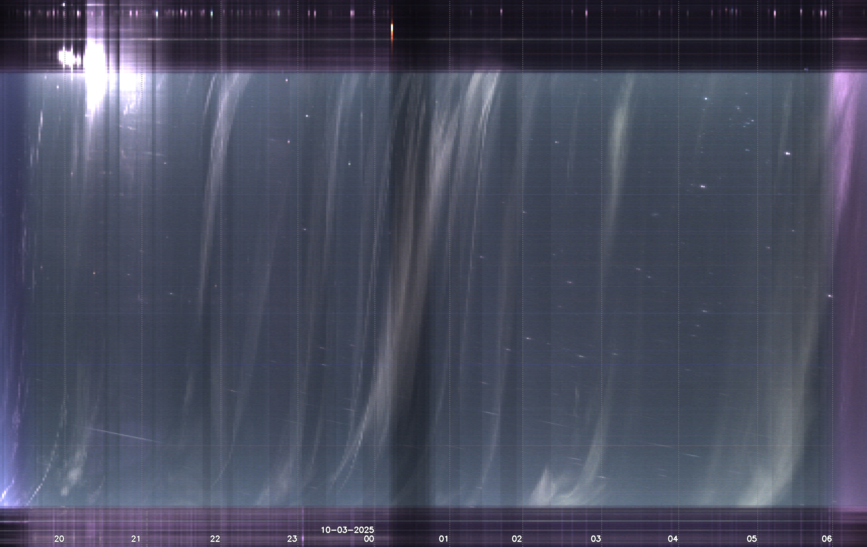Pick the 03 hour label on axis

596,539
